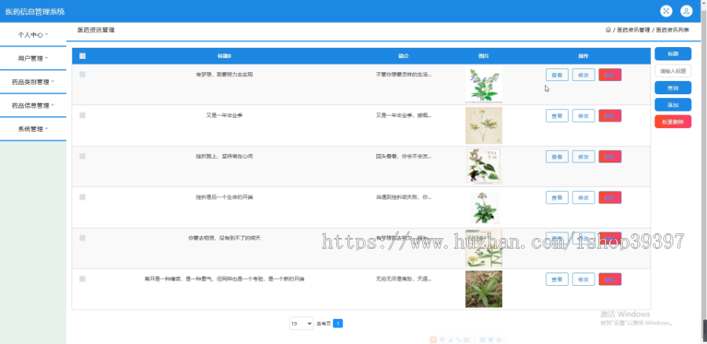Click the summary text "回头看看，你会不会发..."
The width and height of the screenshot is (707, 344).
(x=404, y=156)
